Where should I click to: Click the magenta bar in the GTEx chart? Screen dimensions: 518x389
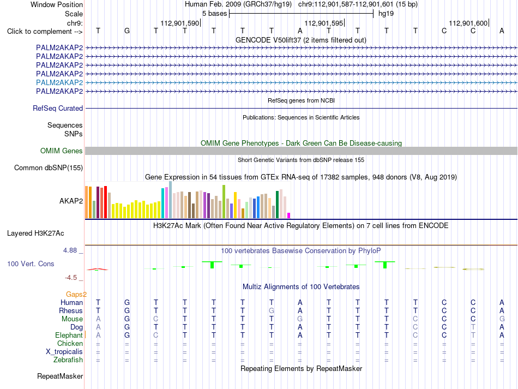[x=289, y=216]
